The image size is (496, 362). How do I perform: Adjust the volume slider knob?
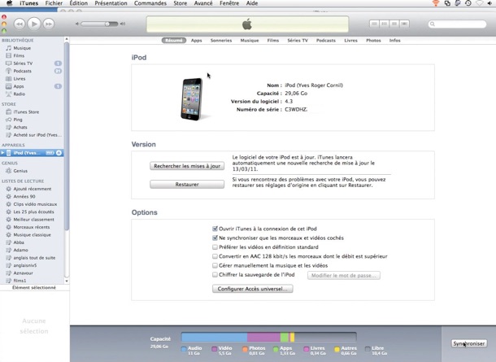point(107,24)
